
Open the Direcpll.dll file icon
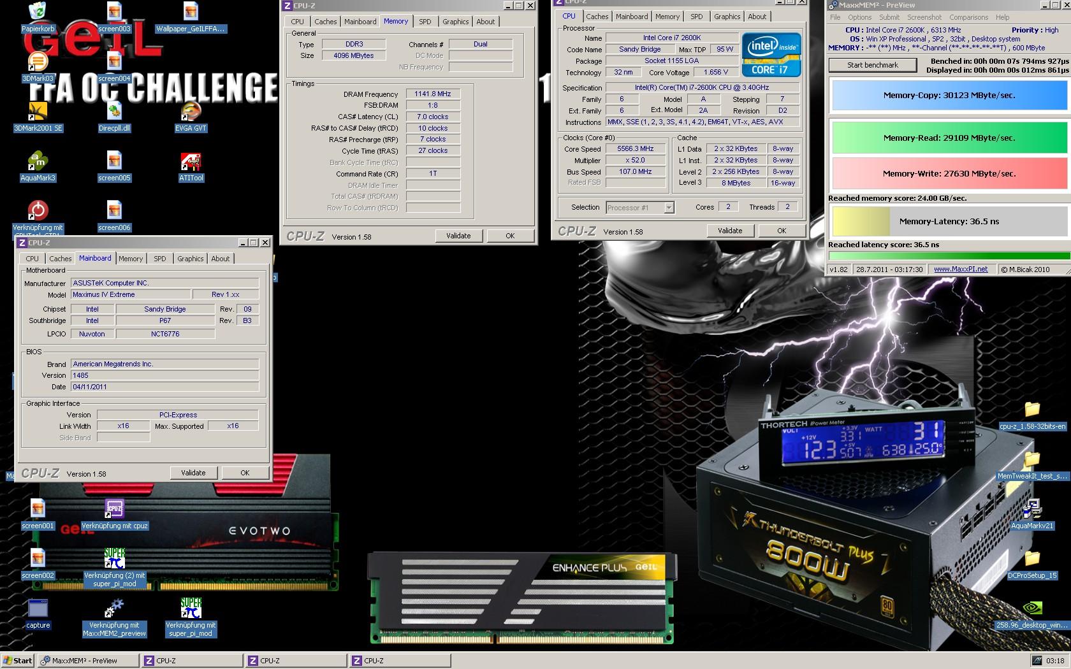point(114,111)
